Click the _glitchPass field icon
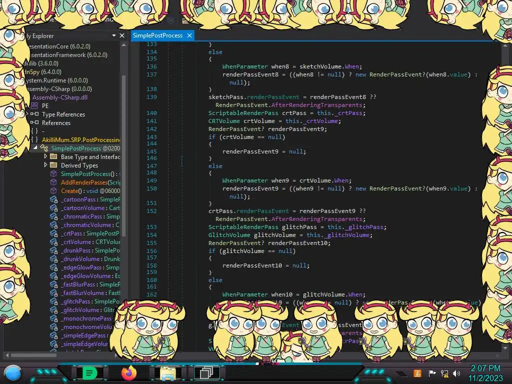 [x=54, y=301]
